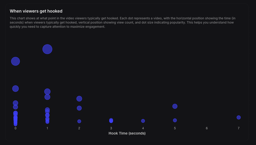Click the lower dot at hook time 5

click(x=175, y=120)
